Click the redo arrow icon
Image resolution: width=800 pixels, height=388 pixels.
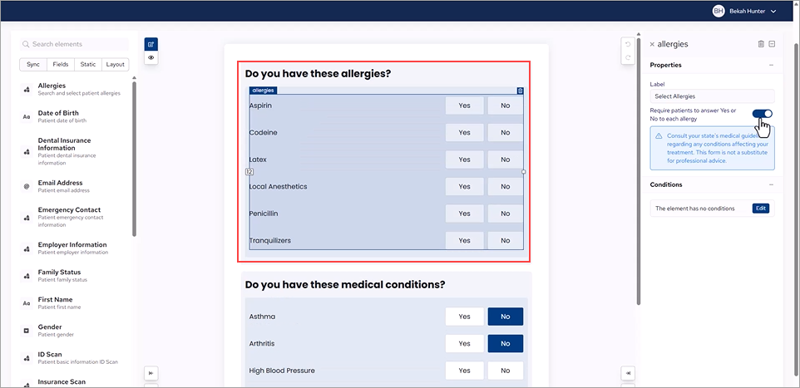628,58
